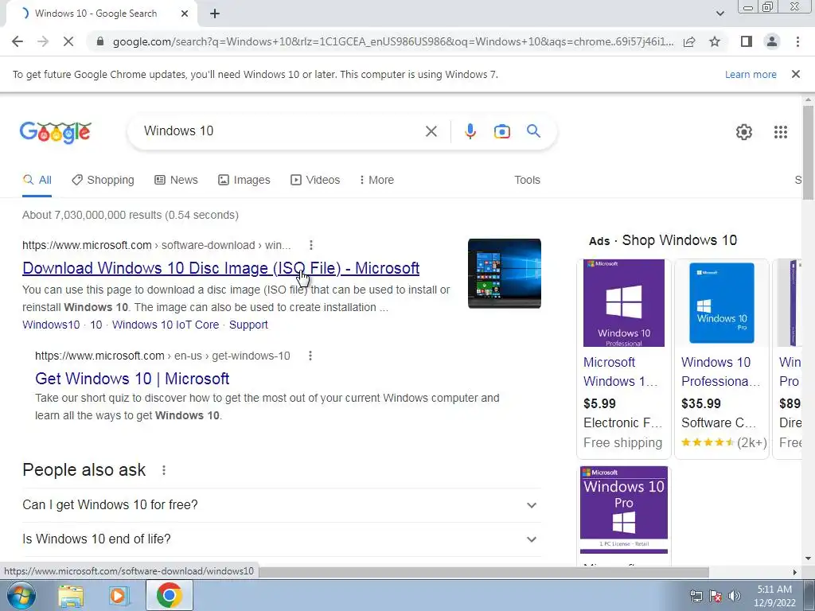
Task: Expand Can I get Windows 10 for free
Action: [x=282, y=505]
